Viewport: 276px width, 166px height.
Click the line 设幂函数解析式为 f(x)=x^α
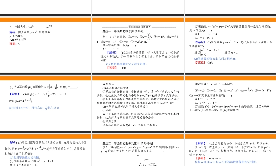pyautogui.click(x=130, y=125)
